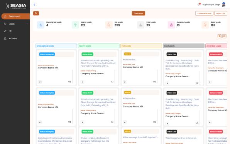Screen dimensions: 230x144
Task: Open 'Web Design Services Is Required' lead
Action: pos(181,138)
